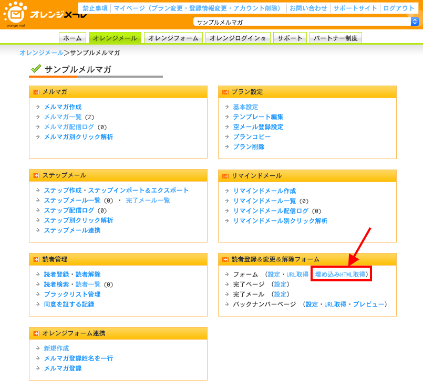
Task: Open the オレンジフォーム tab
Action: click(173, 38)
